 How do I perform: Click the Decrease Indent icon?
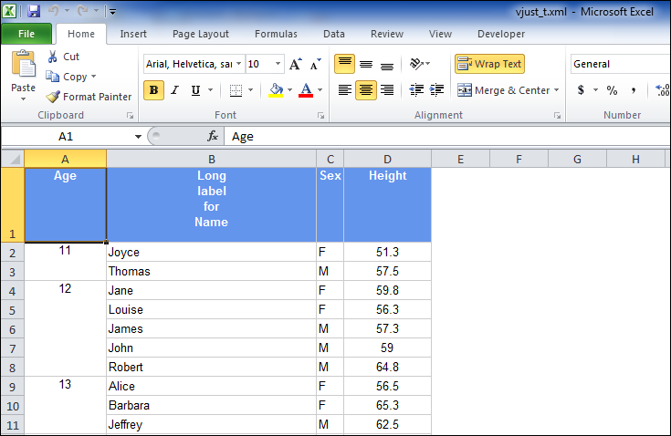click(x=416, y=90)
